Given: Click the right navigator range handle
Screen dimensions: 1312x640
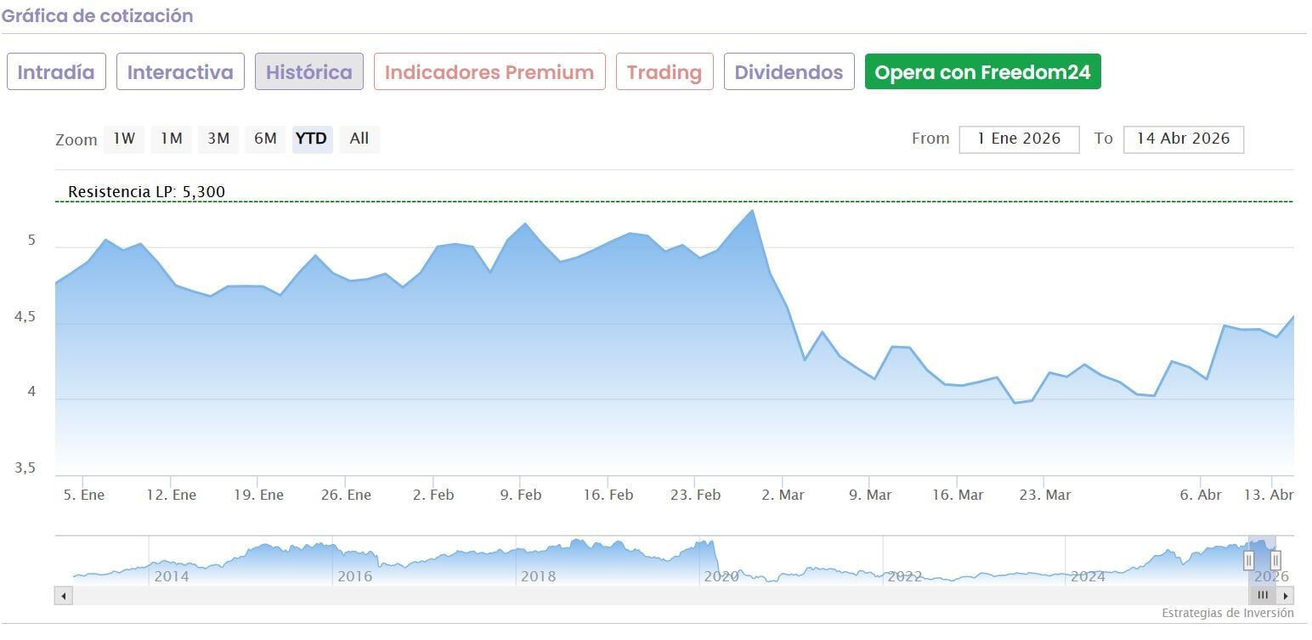Looking at the screenshot, I should coord(1275,560).
